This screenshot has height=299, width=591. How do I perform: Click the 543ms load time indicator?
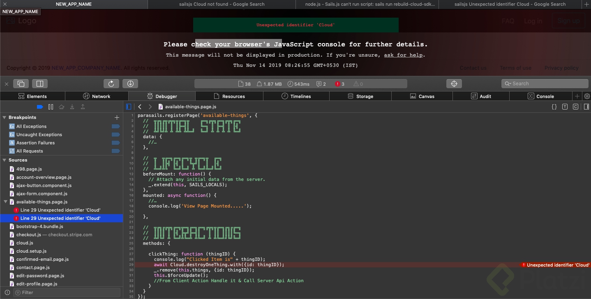point(298,84)
